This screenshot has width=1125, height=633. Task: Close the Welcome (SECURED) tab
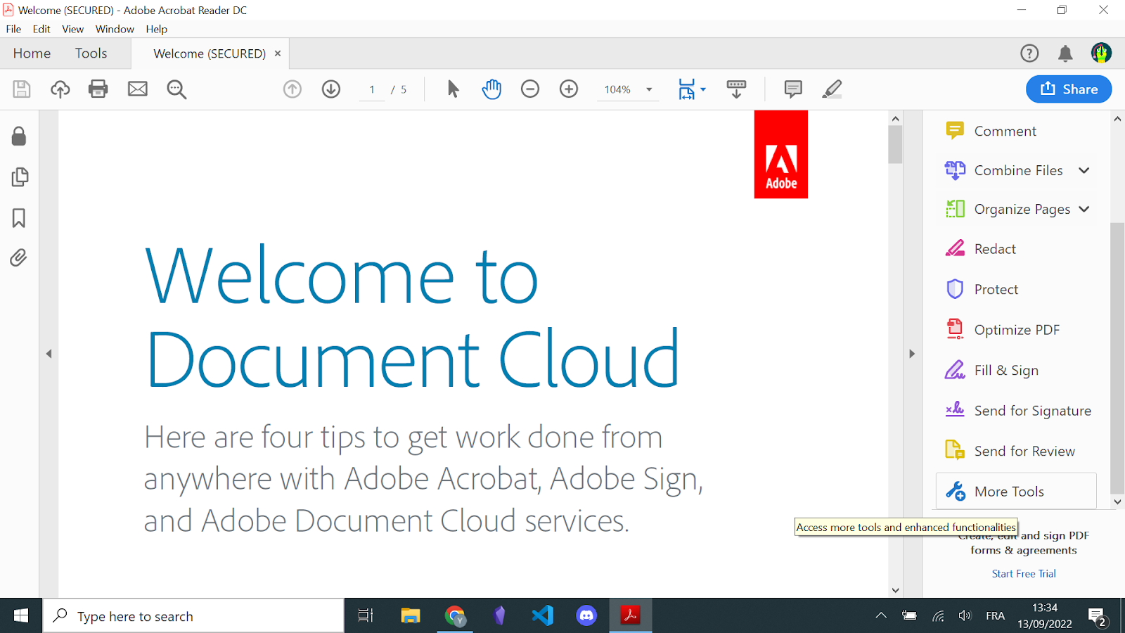pyautogui.click(x=278, y=53)
